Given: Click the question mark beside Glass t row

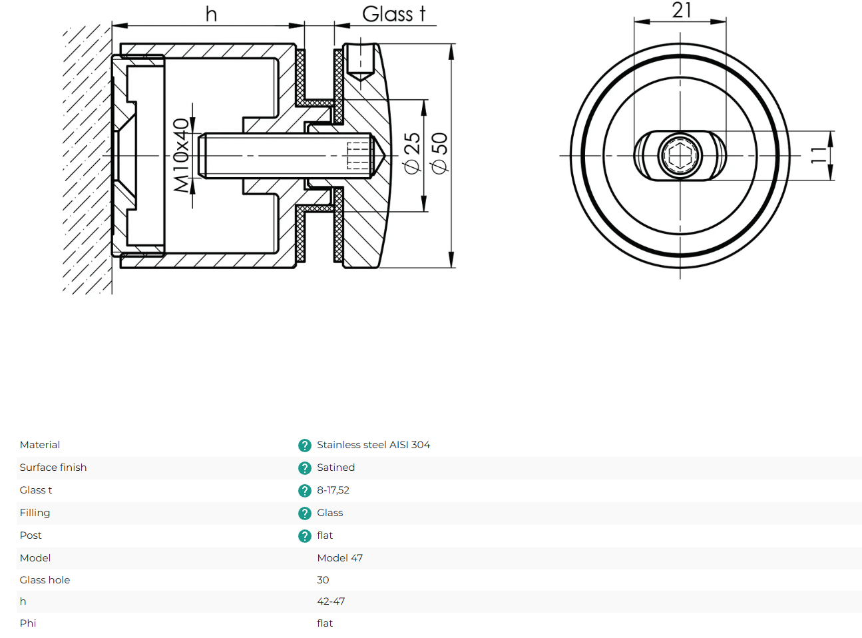Looking at the screenshot, I should click(x=305, y=491).
